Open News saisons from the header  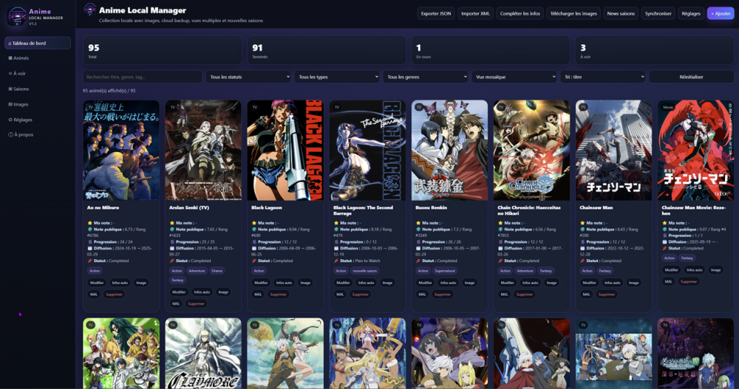(x=621, y=14)
